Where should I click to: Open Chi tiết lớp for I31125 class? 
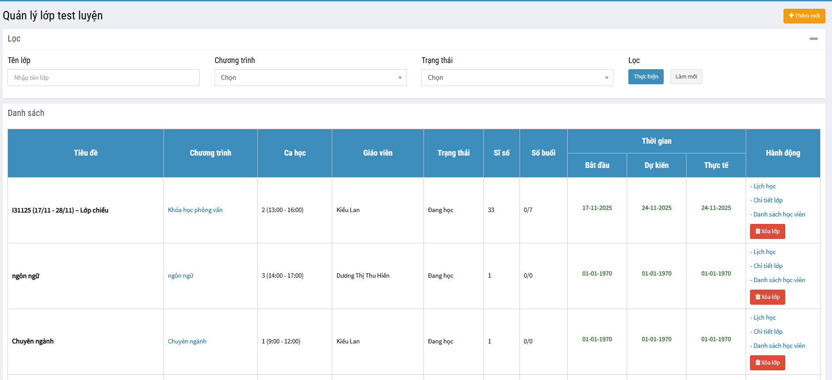tap(768, 201)
